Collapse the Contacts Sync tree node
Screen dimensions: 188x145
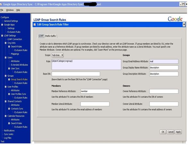pyautogui.click(x=9, y=109)
